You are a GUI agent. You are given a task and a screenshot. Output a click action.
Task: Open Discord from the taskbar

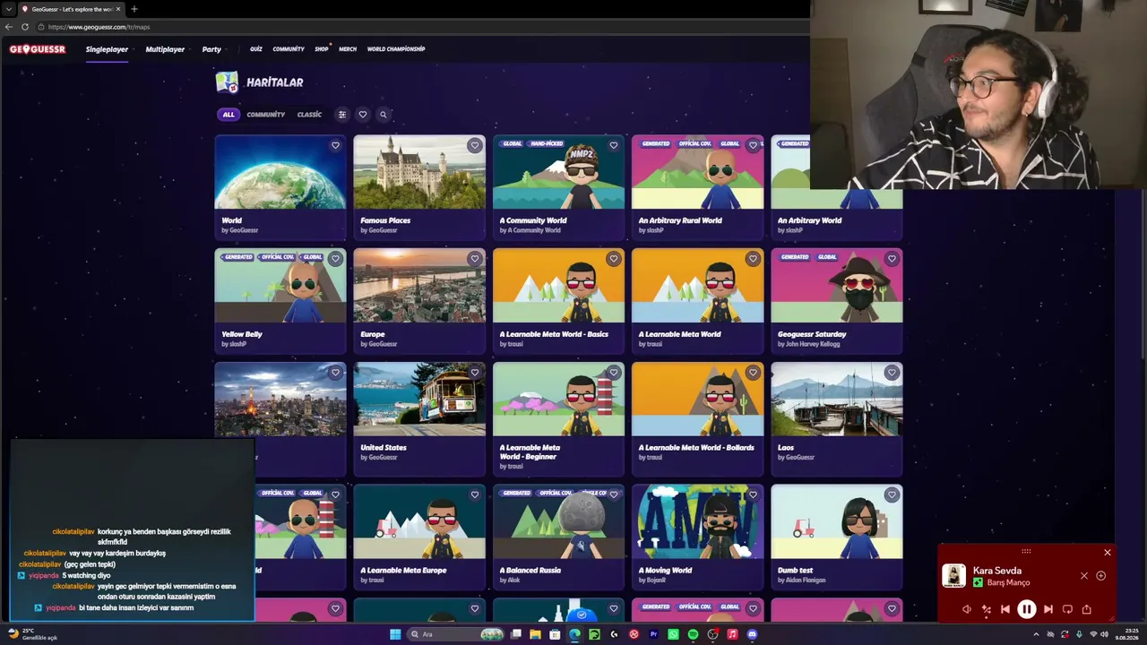coord(752,634)
